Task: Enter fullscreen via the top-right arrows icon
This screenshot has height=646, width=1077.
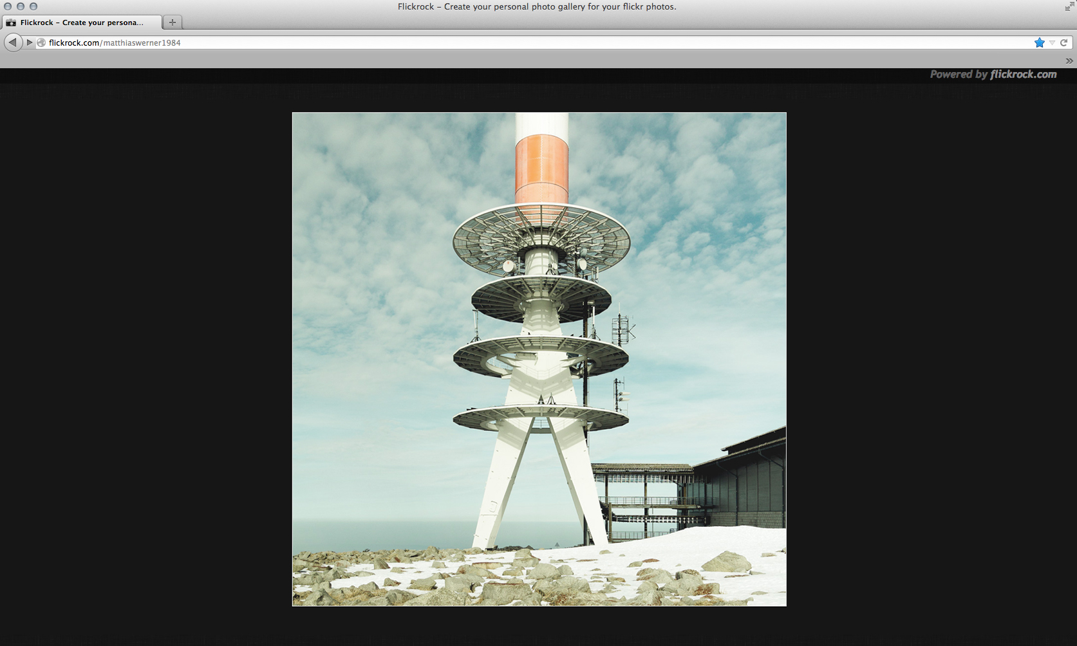Action: (x=1069, y=6)
